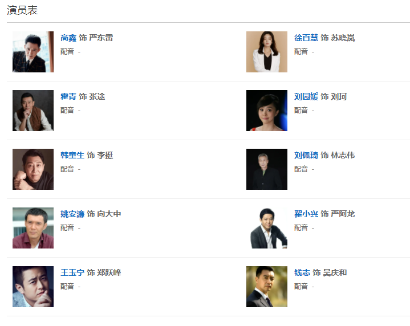This screenshot has height=326, width=410.
Task: Open 徐百慧's photo thumbnail
Action: pos(267,52)
